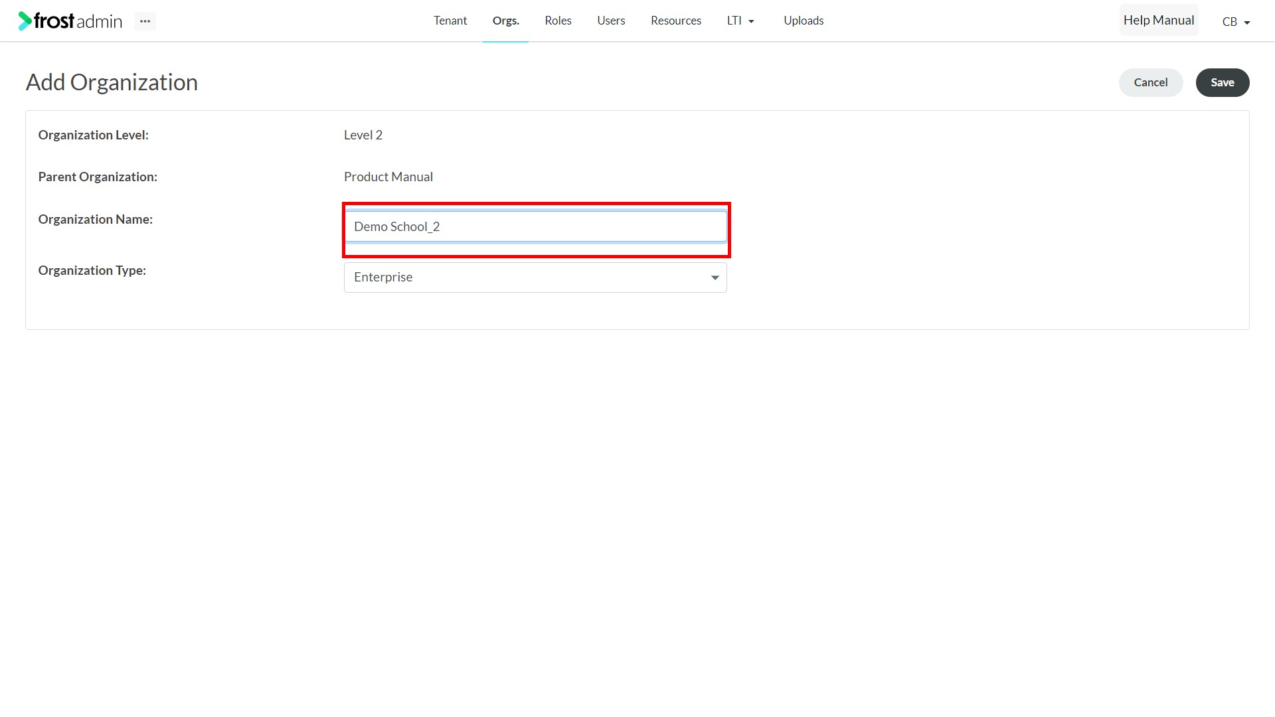Click the Add Organization heading
The height and width of the screenshot is (717, 1275).
click(x=112, y=82)
